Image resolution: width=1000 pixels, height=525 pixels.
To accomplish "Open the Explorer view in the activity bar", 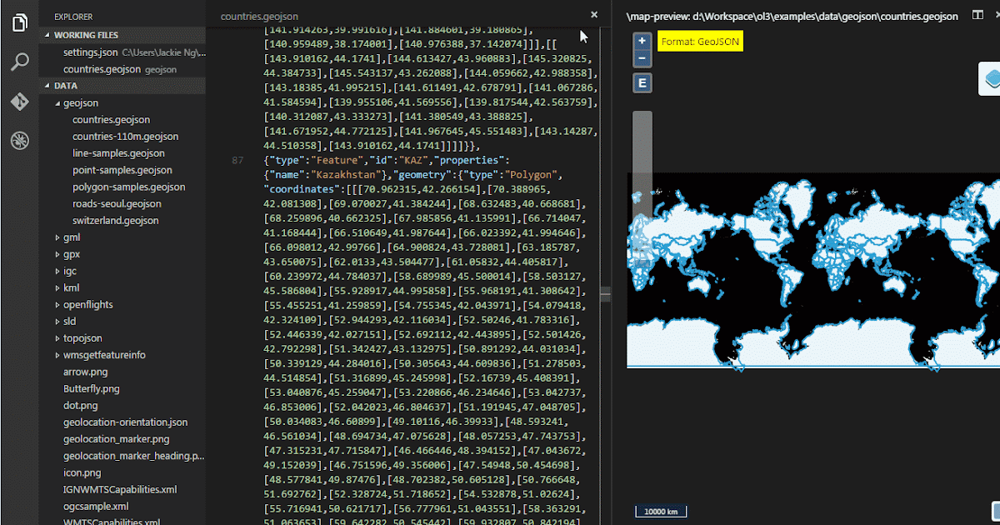I will pyautogui.click(x=19, y=22).
